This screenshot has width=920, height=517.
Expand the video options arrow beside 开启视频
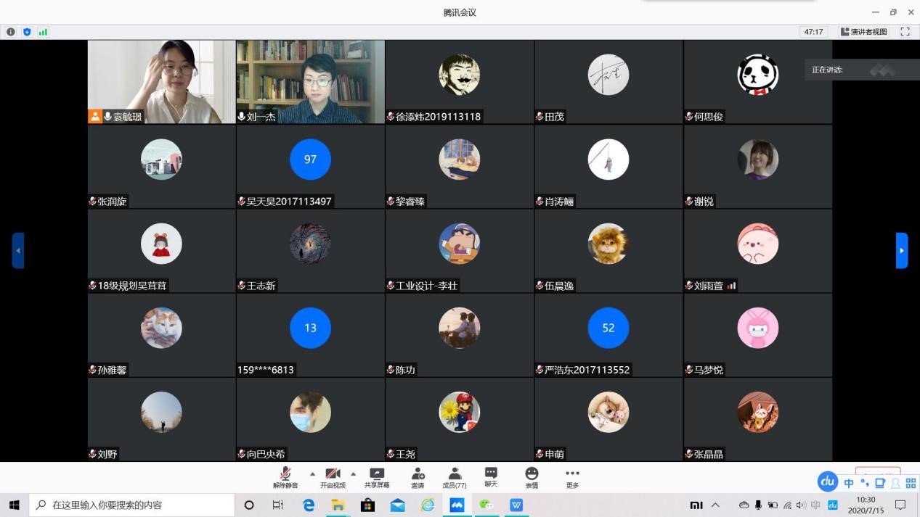tap(354, 473)
